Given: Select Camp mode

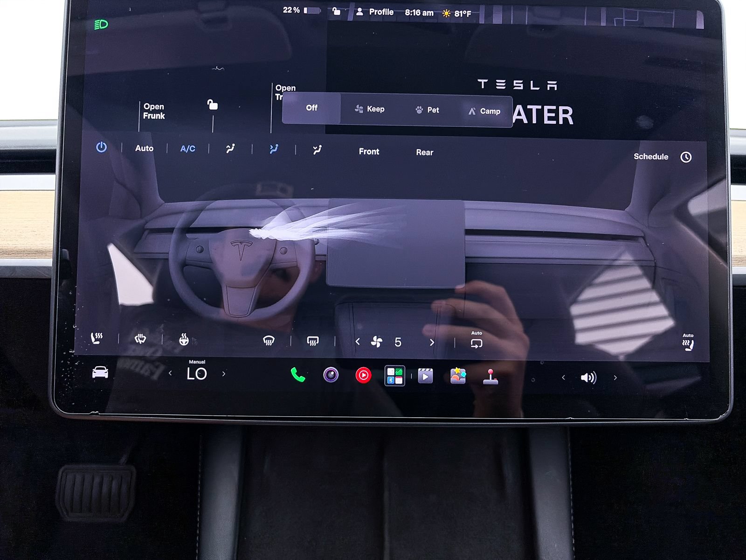Looking at the screenshot, I should tap(484, 111).
